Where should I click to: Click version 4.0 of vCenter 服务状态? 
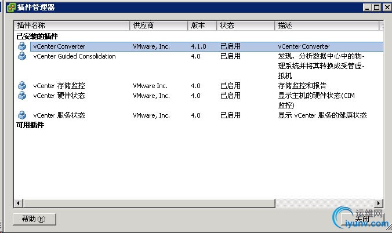pyautogui.click(x=195, y=115)
